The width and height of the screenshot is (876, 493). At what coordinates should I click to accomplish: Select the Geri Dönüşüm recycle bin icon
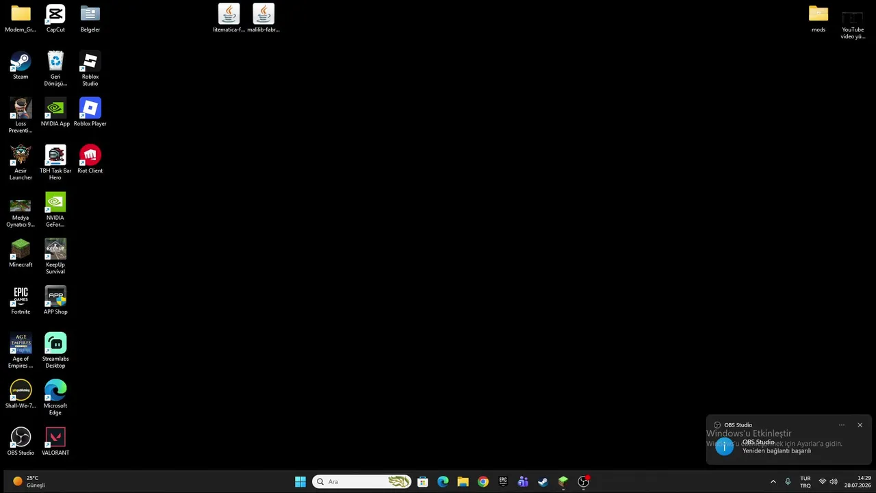55,69
